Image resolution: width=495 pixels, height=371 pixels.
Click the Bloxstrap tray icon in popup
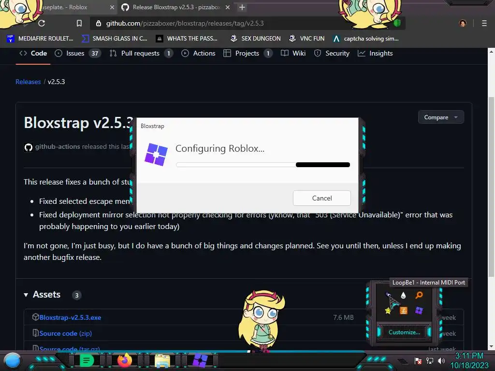click(419, 311)
